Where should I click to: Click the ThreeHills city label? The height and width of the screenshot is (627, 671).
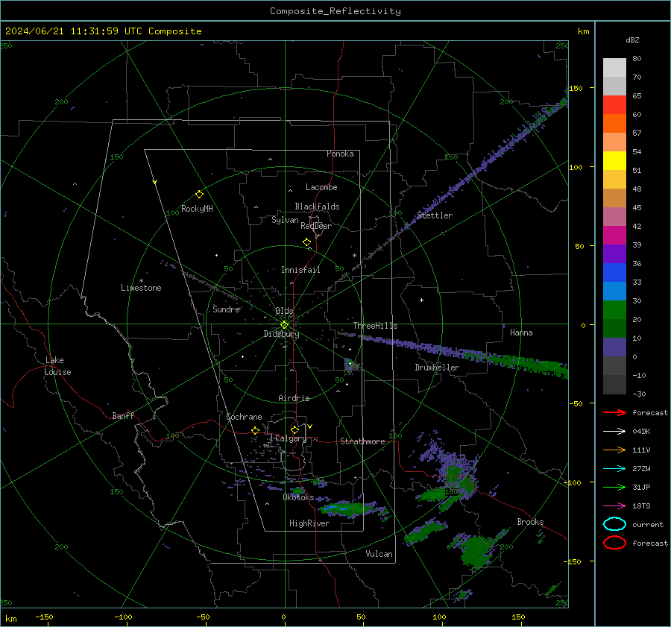coord(375,326)
